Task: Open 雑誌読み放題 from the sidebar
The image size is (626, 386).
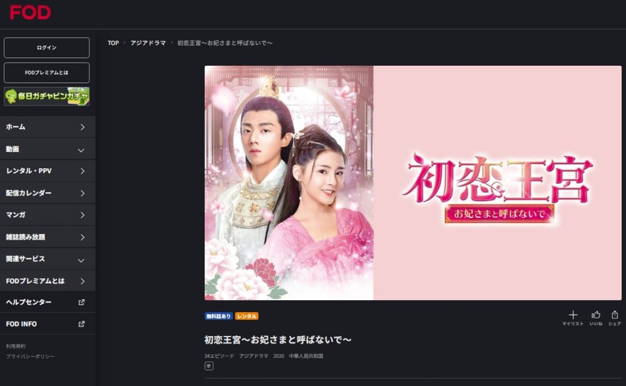Action: tap(48, 237)
